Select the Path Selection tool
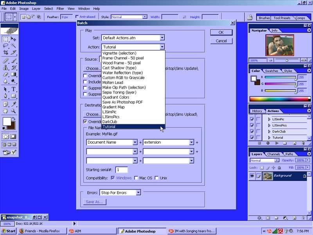The height and width of the screenshot is (235, 313). tap(5, 89)
